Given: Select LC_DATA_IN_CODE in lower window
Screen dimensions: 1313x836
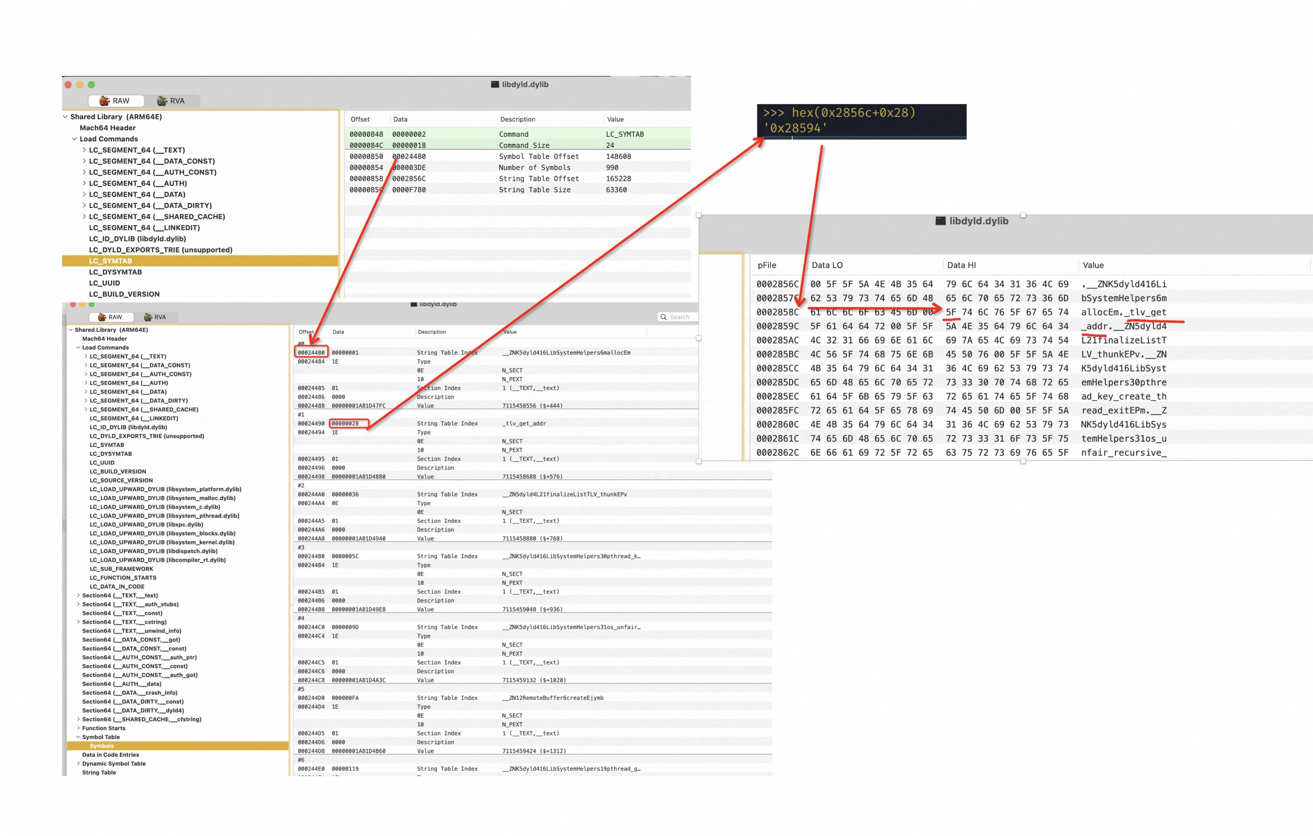Looking at the screenshot, I should pyautogui.click(x=117, y=587).
